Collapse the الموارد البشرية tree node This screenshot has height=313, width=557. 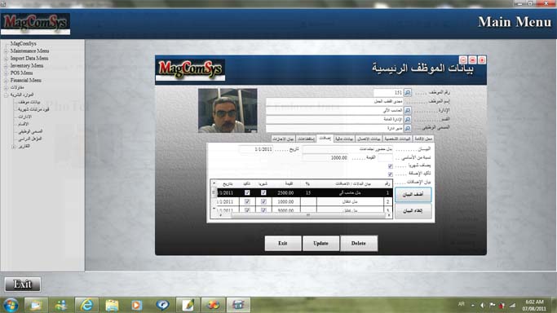[x=6, y=95]
